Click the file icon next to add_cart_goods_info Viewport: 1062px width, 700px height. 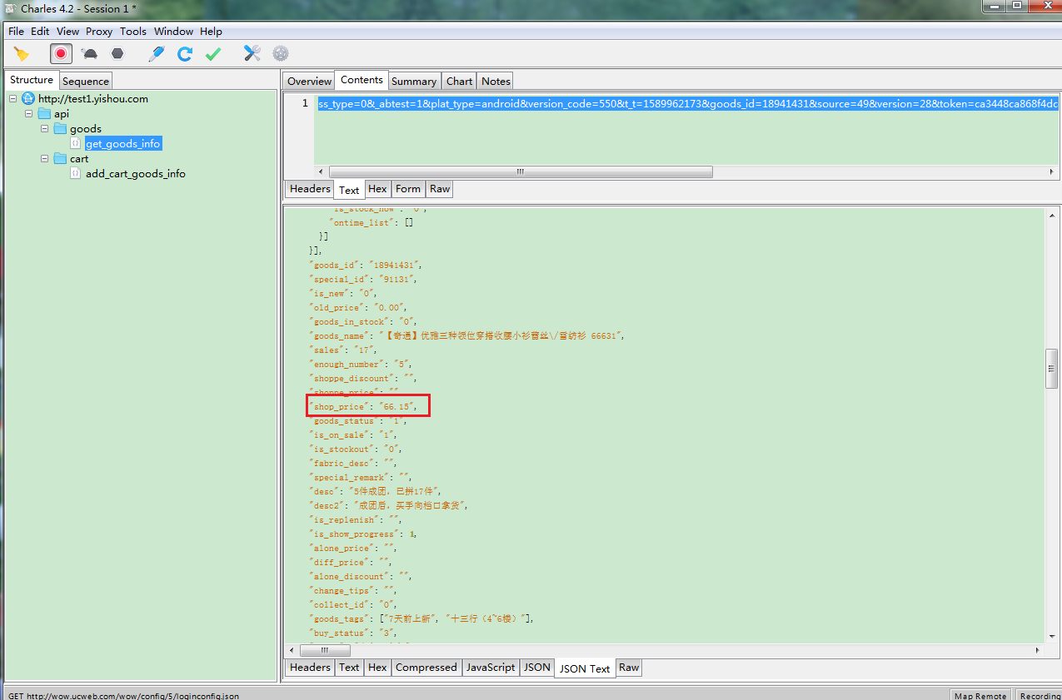tap(76, 174)
